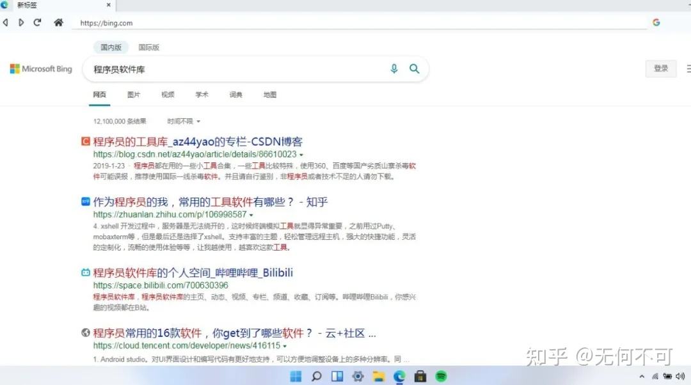
Task: Select the 网页 tab
Action: click(100, 94)
